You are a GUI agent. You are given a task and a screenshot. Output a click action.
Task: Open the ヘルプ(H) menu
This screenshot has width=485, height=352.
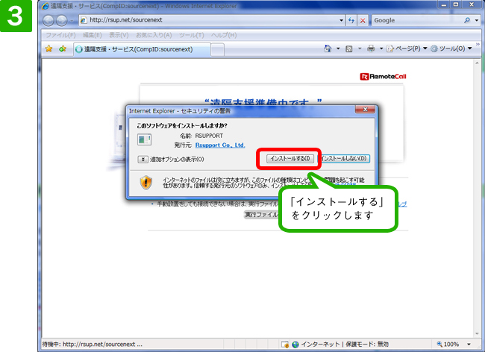tap(224, 35)
